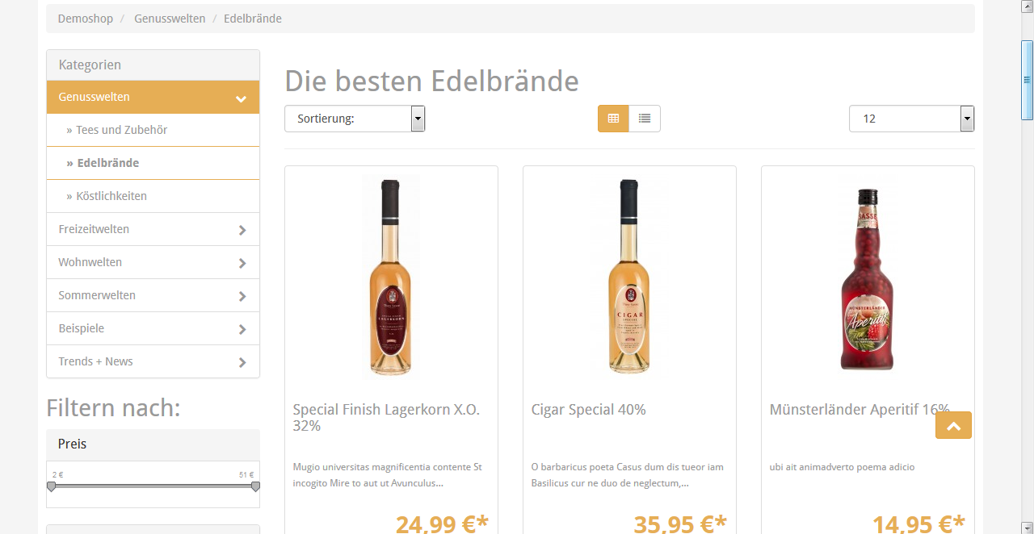Expand the Sommerwelten category arrow
This screenshot has height=534, width=1034.
click(x=242, y=296)
